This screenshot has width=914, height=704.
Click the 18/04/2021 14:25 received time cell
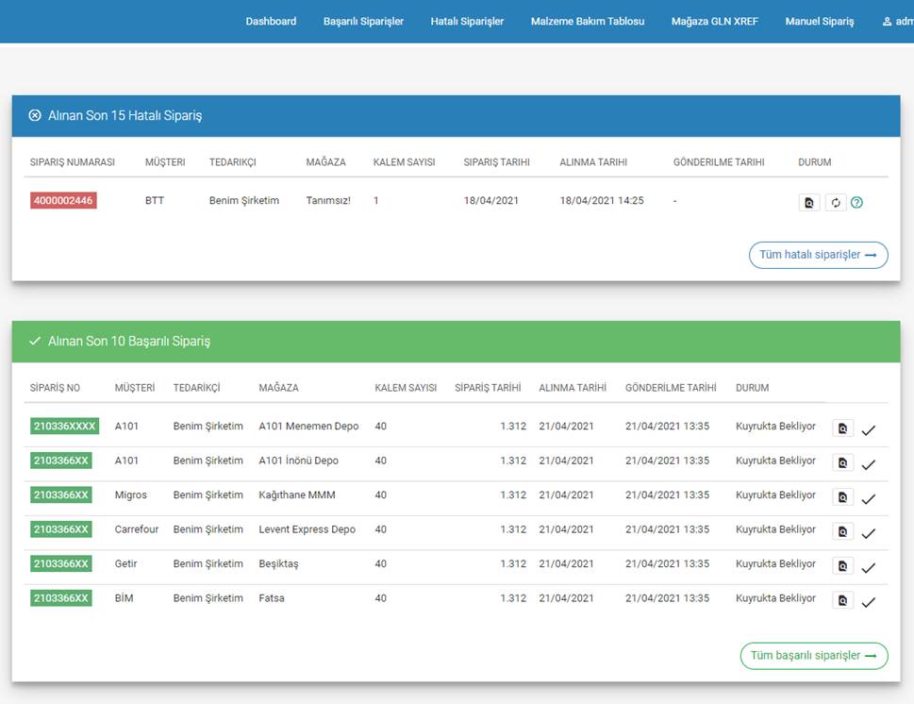pyautogui.click(x=602, y=201)
